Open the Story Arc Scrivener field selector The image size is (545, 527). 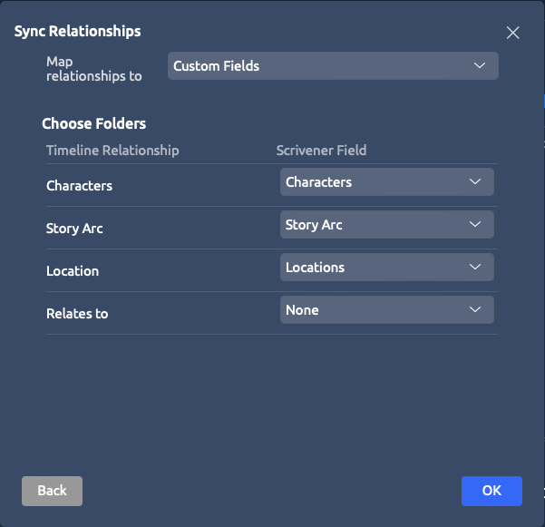coord(387,225)
